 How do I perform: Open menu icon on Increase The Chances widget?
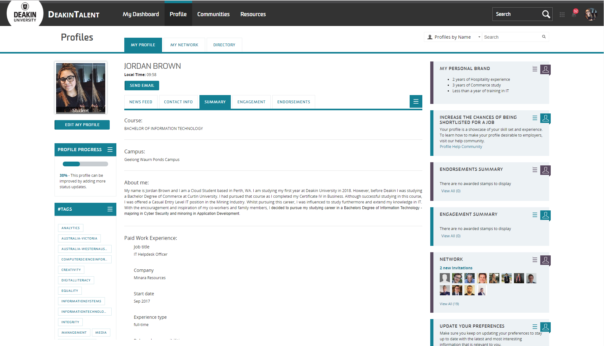pos(535,118)
